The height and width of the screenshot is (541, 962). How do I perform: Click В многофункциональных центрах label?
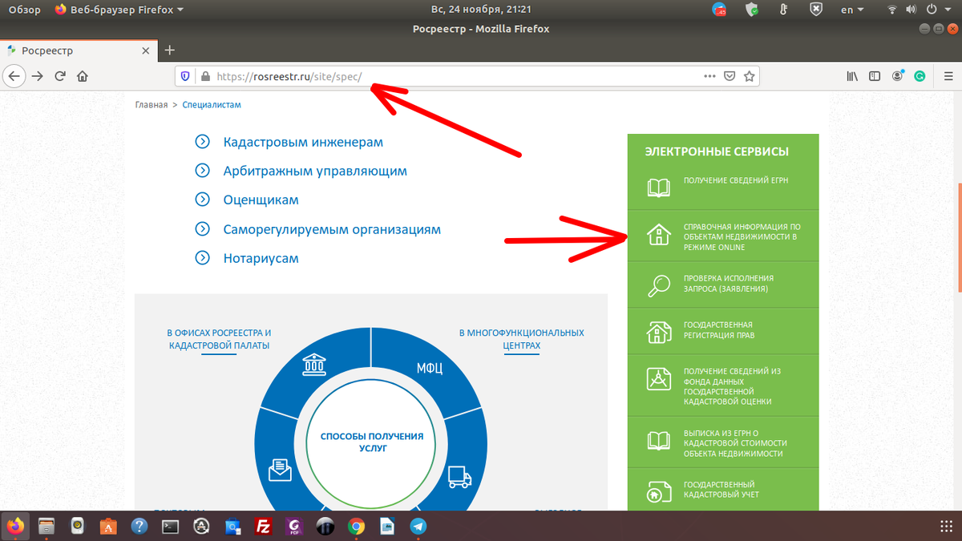[x=521, y=339]
